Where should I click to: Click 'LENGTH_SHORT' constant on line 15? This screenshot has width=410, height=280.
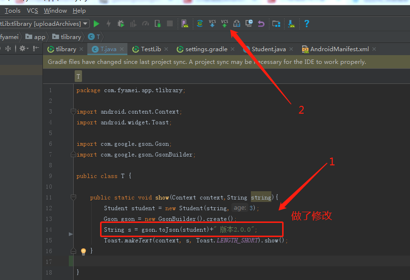[237, 240]
